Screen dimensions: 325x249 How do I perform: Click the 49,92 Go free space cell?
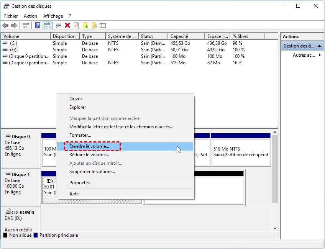coord(216,50)
